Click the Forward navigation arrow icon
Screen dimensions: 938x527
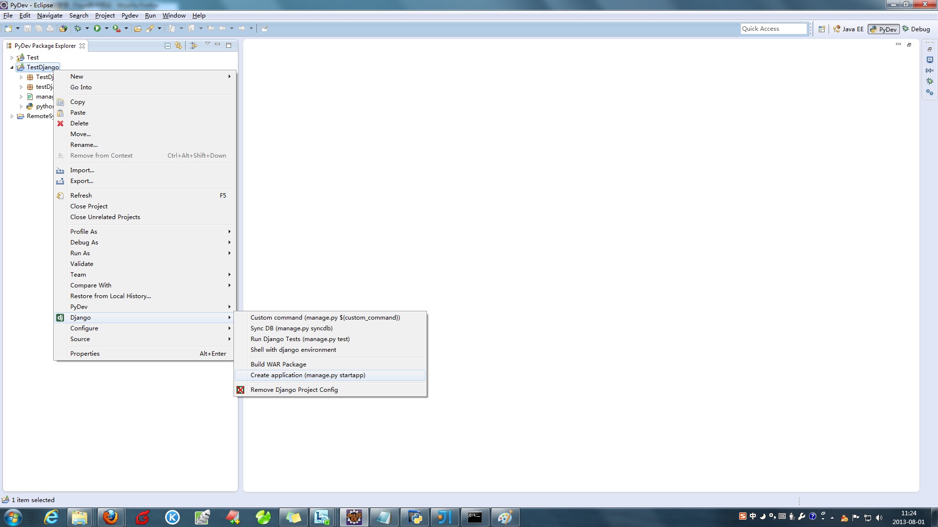(242, 28)
